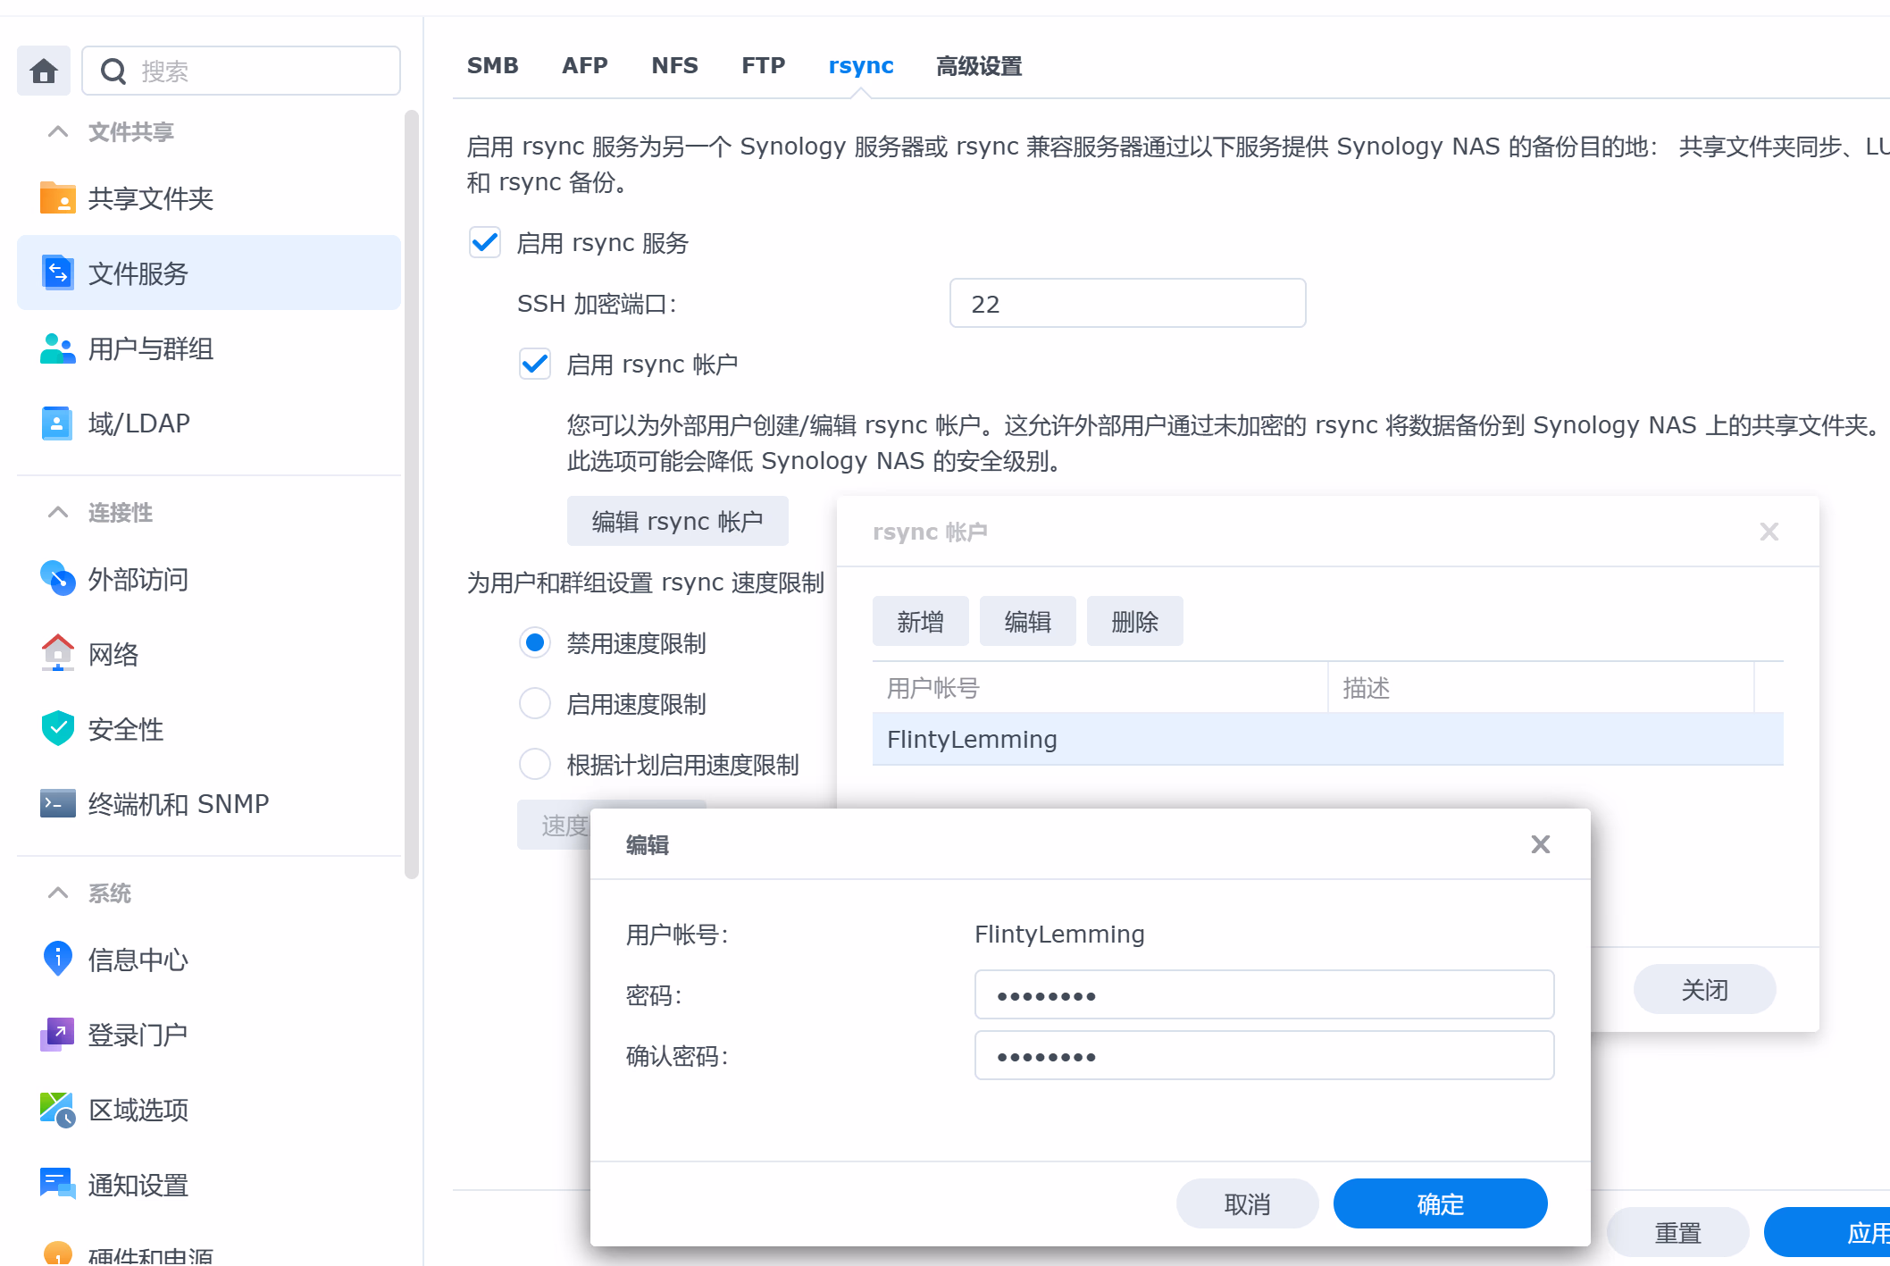
Task: Uncheck the Enable rsync service (启用 rsync 服务) checkbox
Action: click(485, 242)
